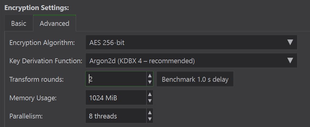
Task: Click the Key Derivation Function label
Action: [x=46, y=61]
